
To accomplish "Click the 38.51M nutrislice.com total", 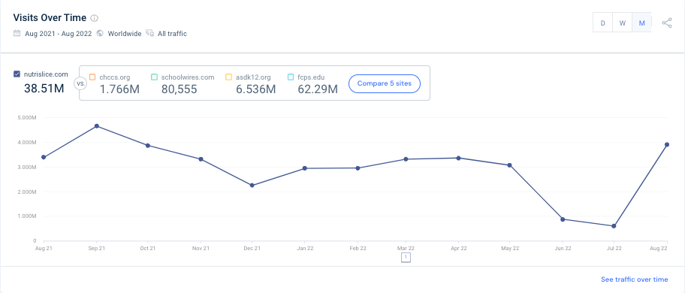I will click(x=44, y=89).
